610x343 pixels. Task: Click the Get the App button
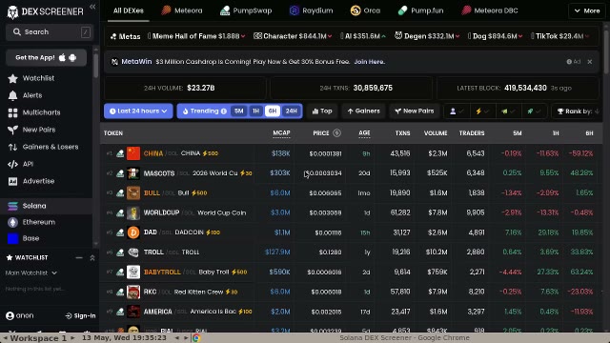(47, 58)
